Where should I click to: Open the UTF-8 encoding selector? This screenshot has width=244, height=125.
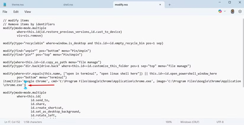click(x=220, y=122)
